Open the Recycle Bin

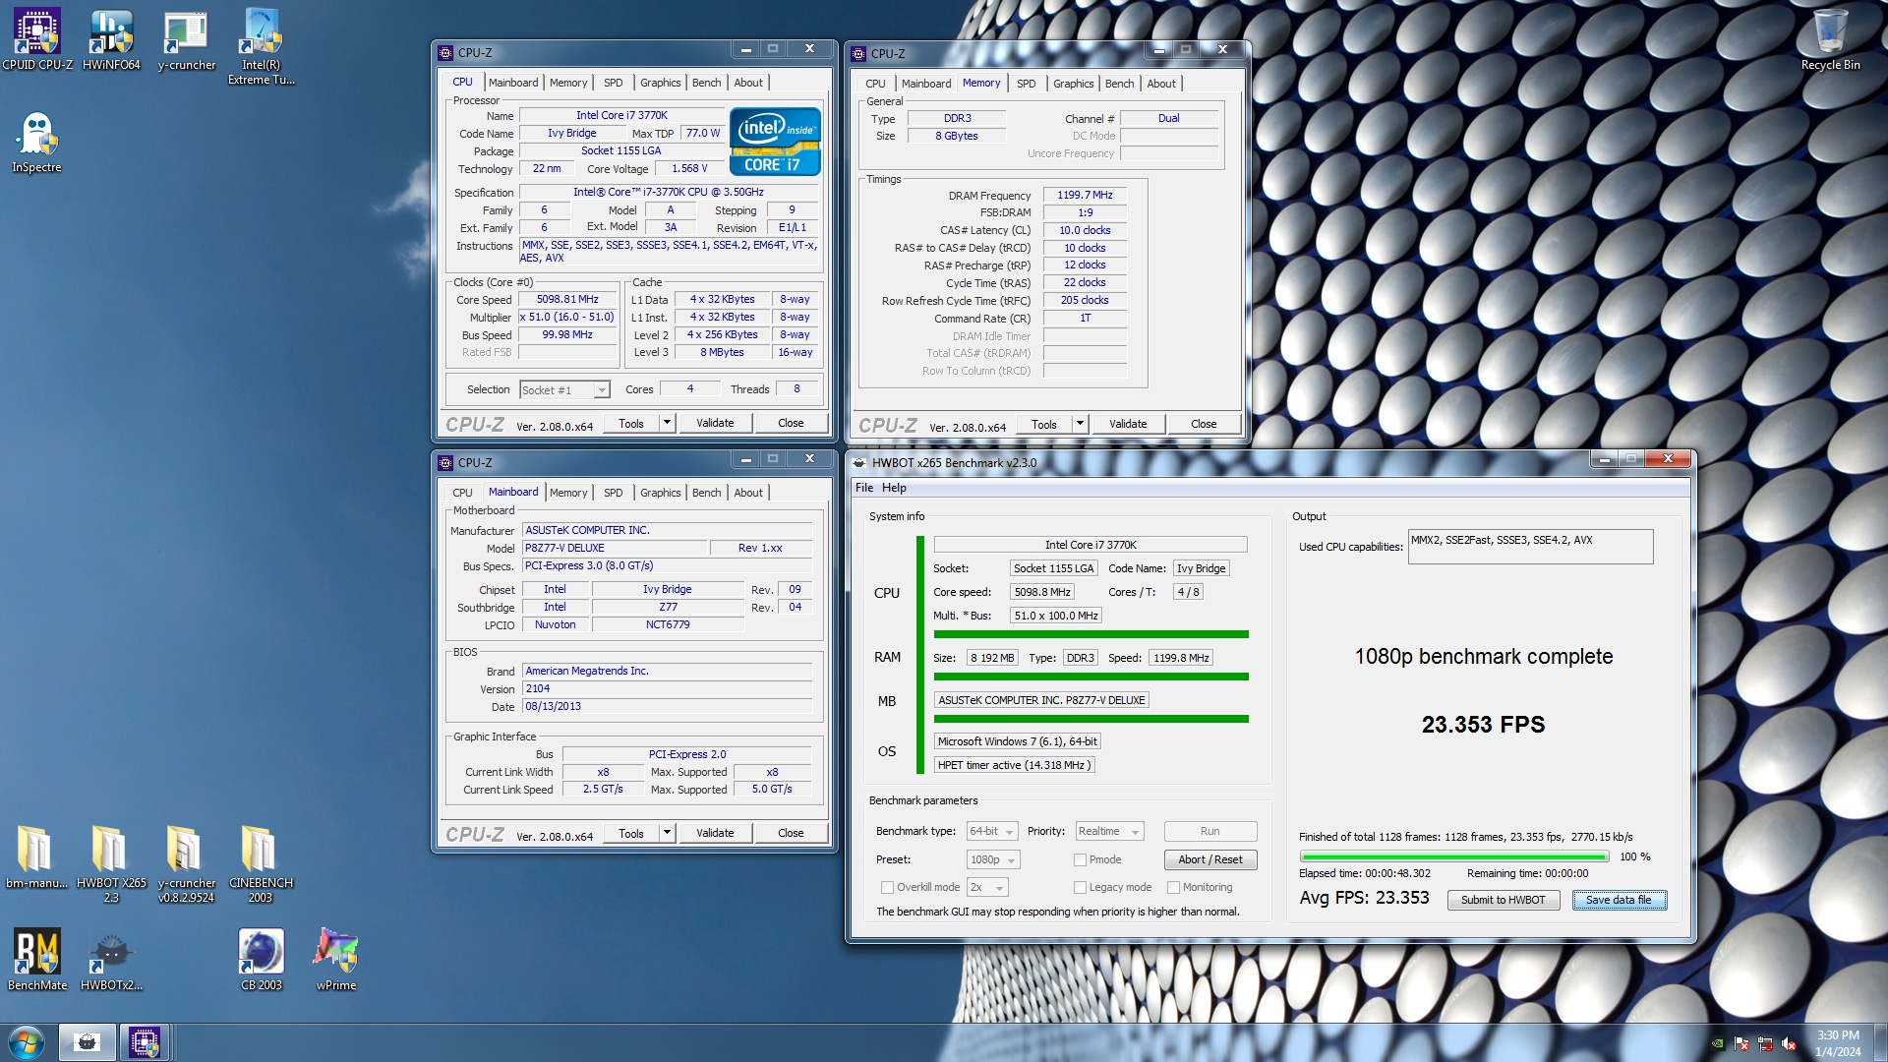tap(1830, 39)
